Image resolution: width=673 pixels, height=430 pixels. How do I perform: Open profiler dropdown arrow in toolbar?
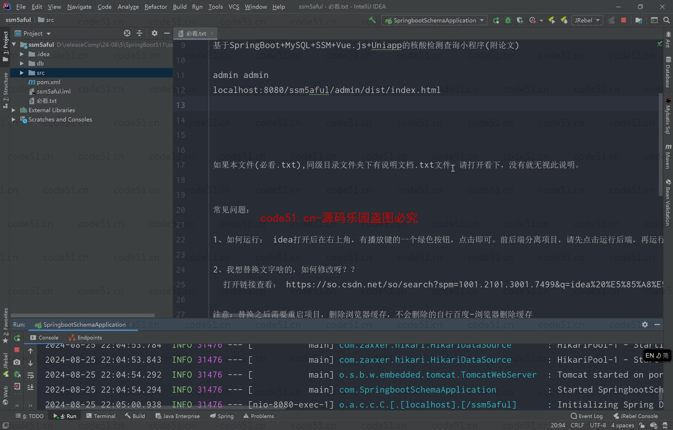click(x=541, y=20)
